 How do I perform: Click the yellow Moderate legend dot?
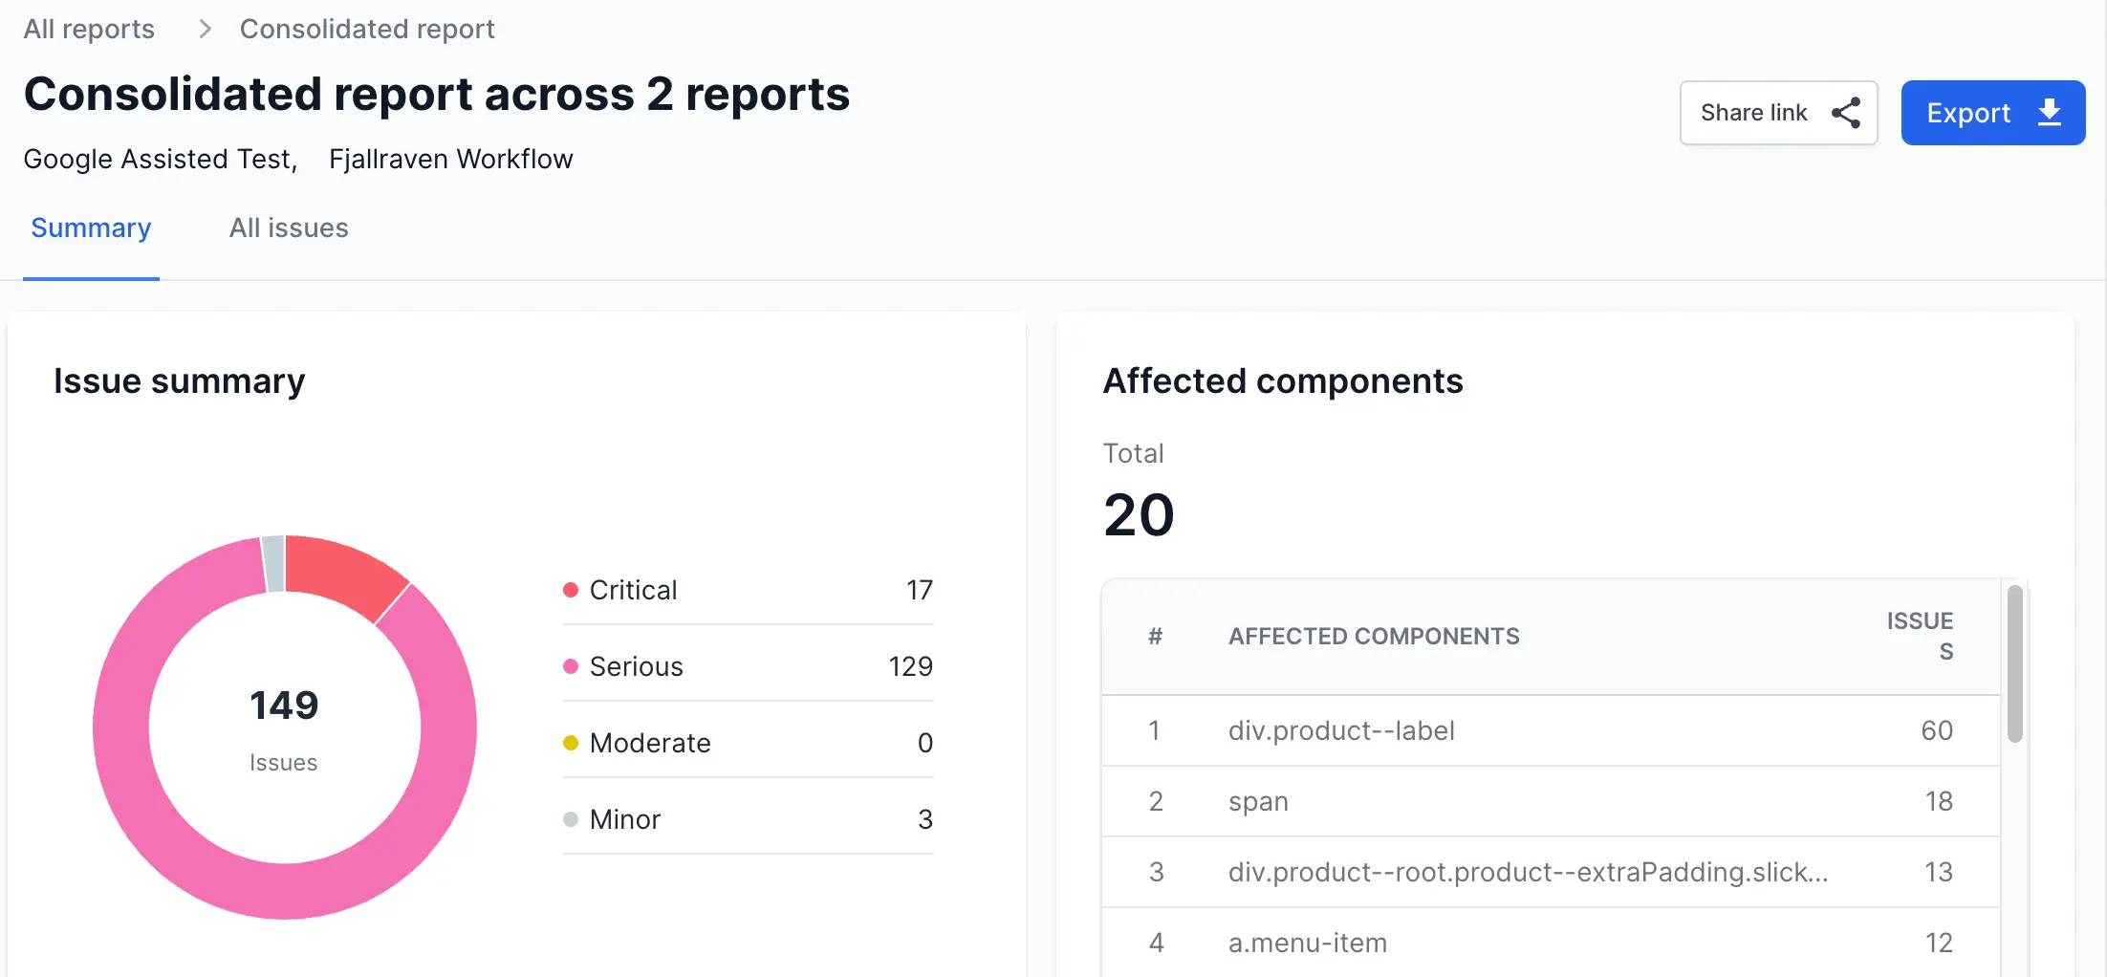pyautogui.click(x=571, y=743)
